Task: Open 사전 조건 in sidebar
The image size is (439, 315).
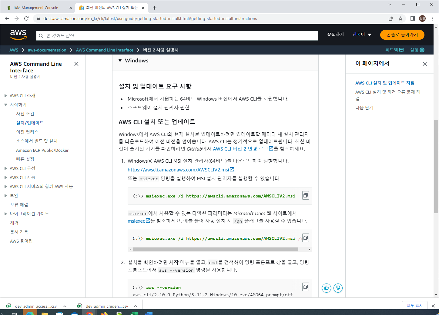Action: click(25, 114)
